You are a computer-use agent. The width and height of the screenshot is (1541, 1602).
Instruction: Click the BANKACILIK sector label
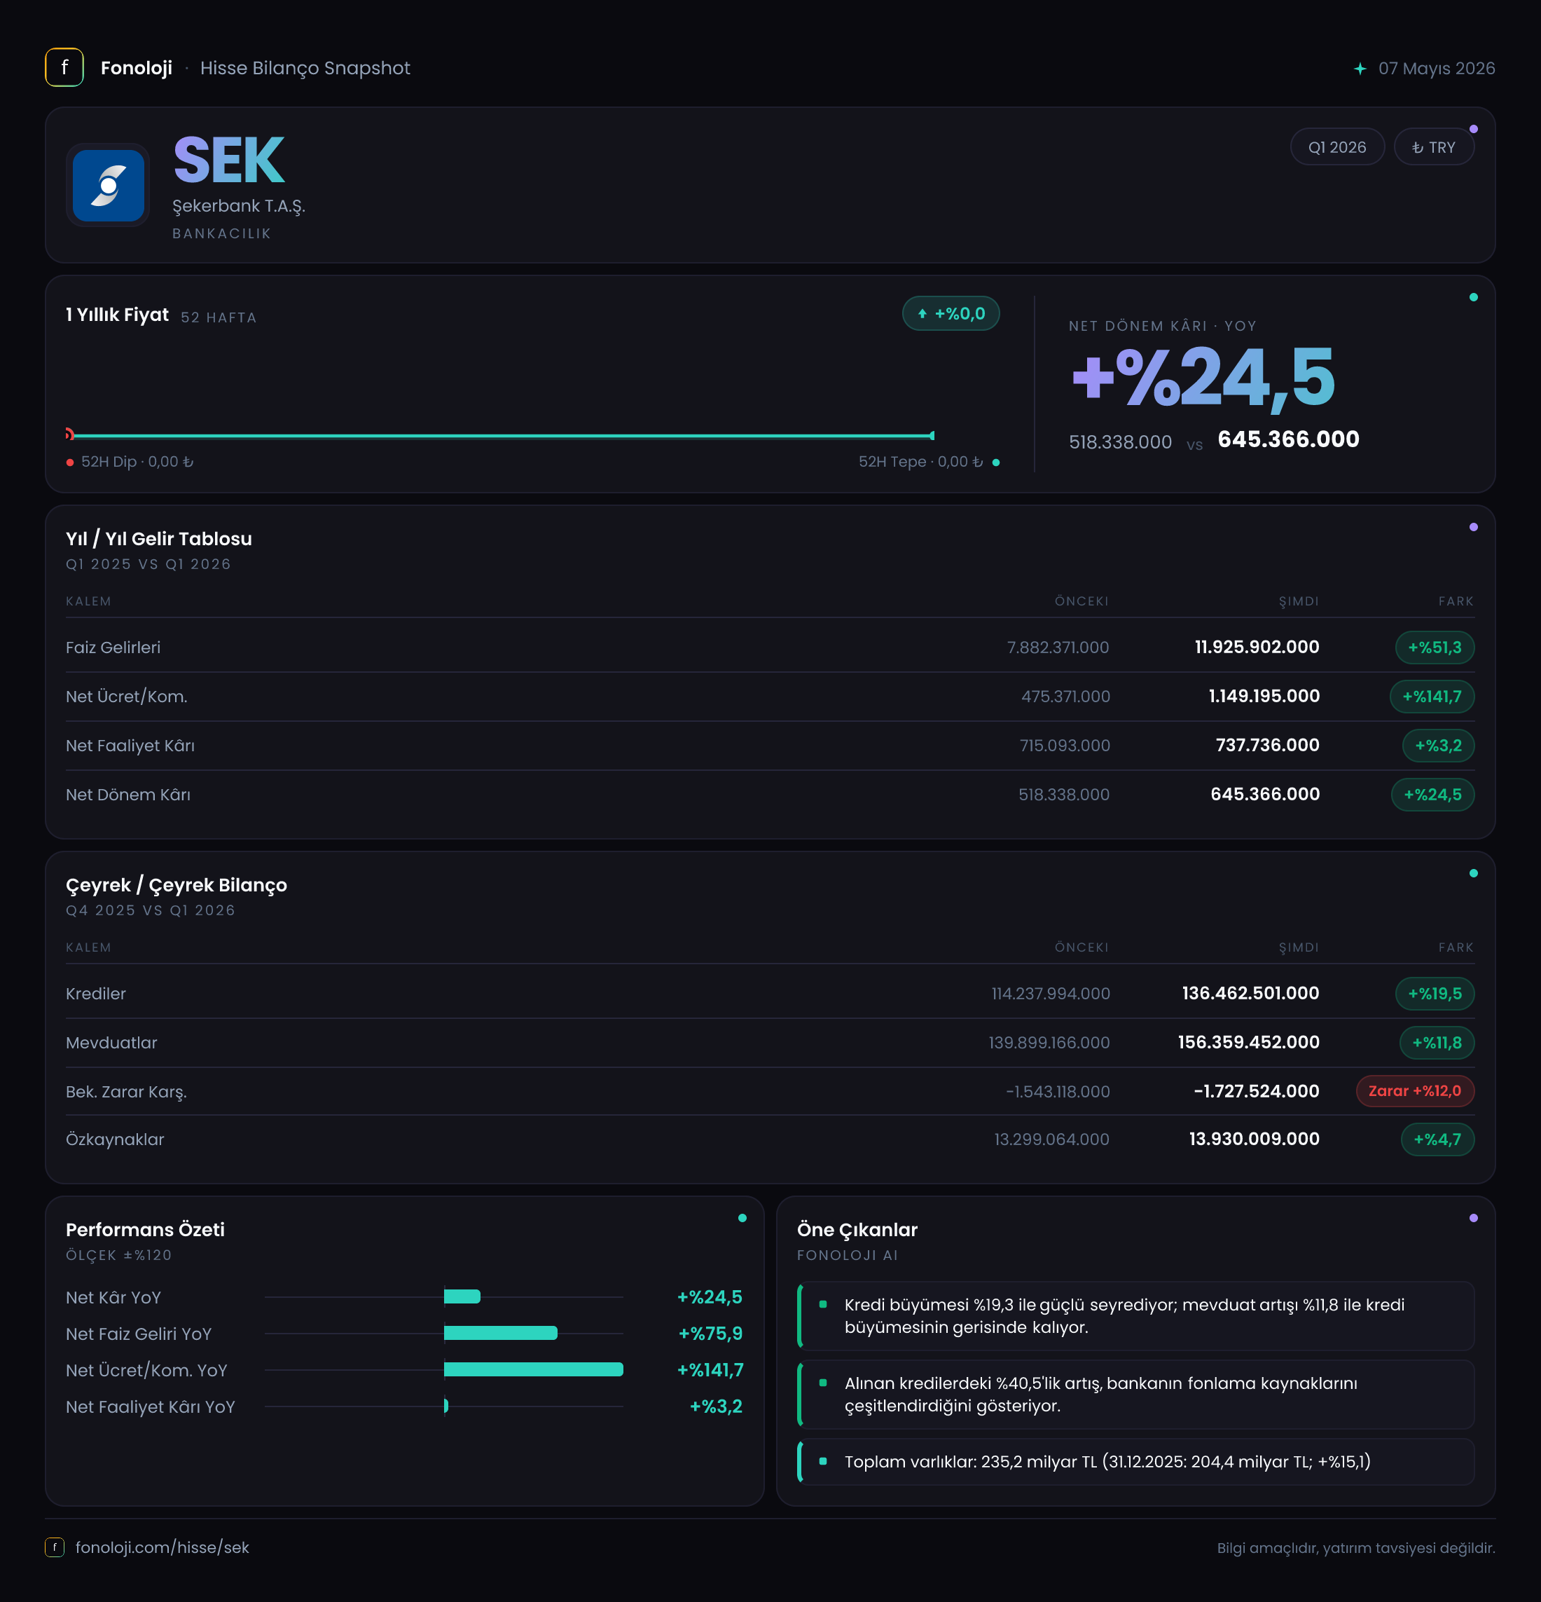[221, 234]
